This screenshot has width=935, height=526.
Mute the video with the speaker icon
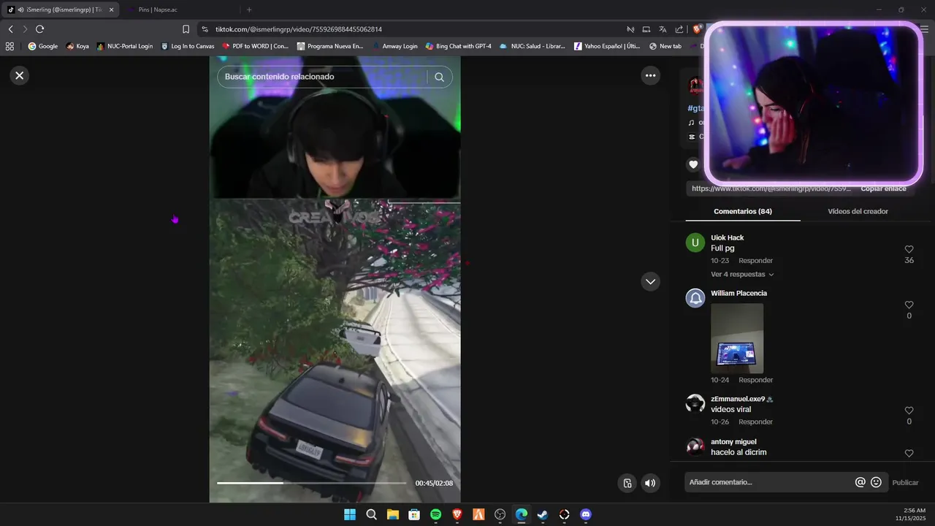[649, 483]
